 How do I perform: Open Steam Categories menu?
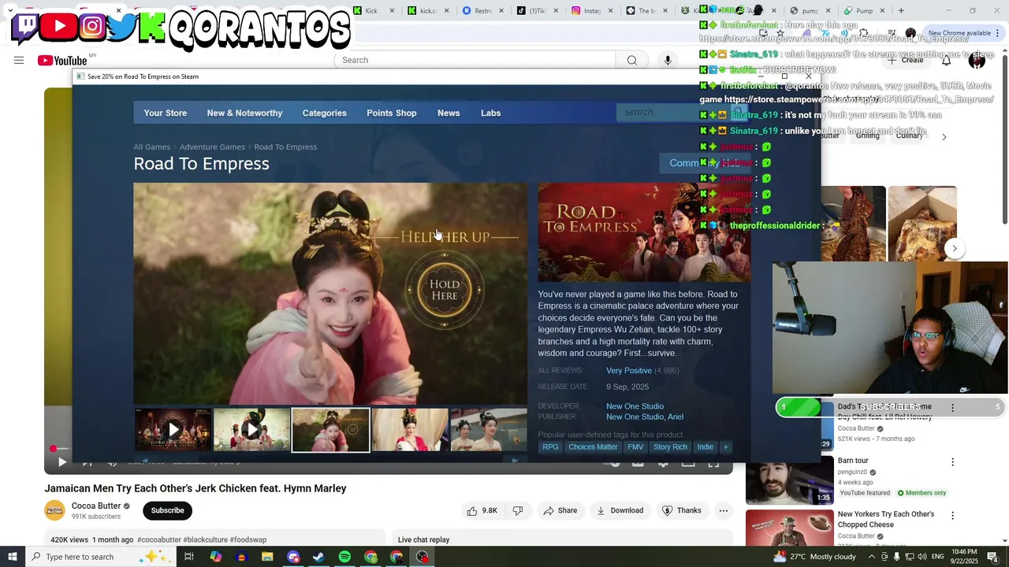pos(324,113)
